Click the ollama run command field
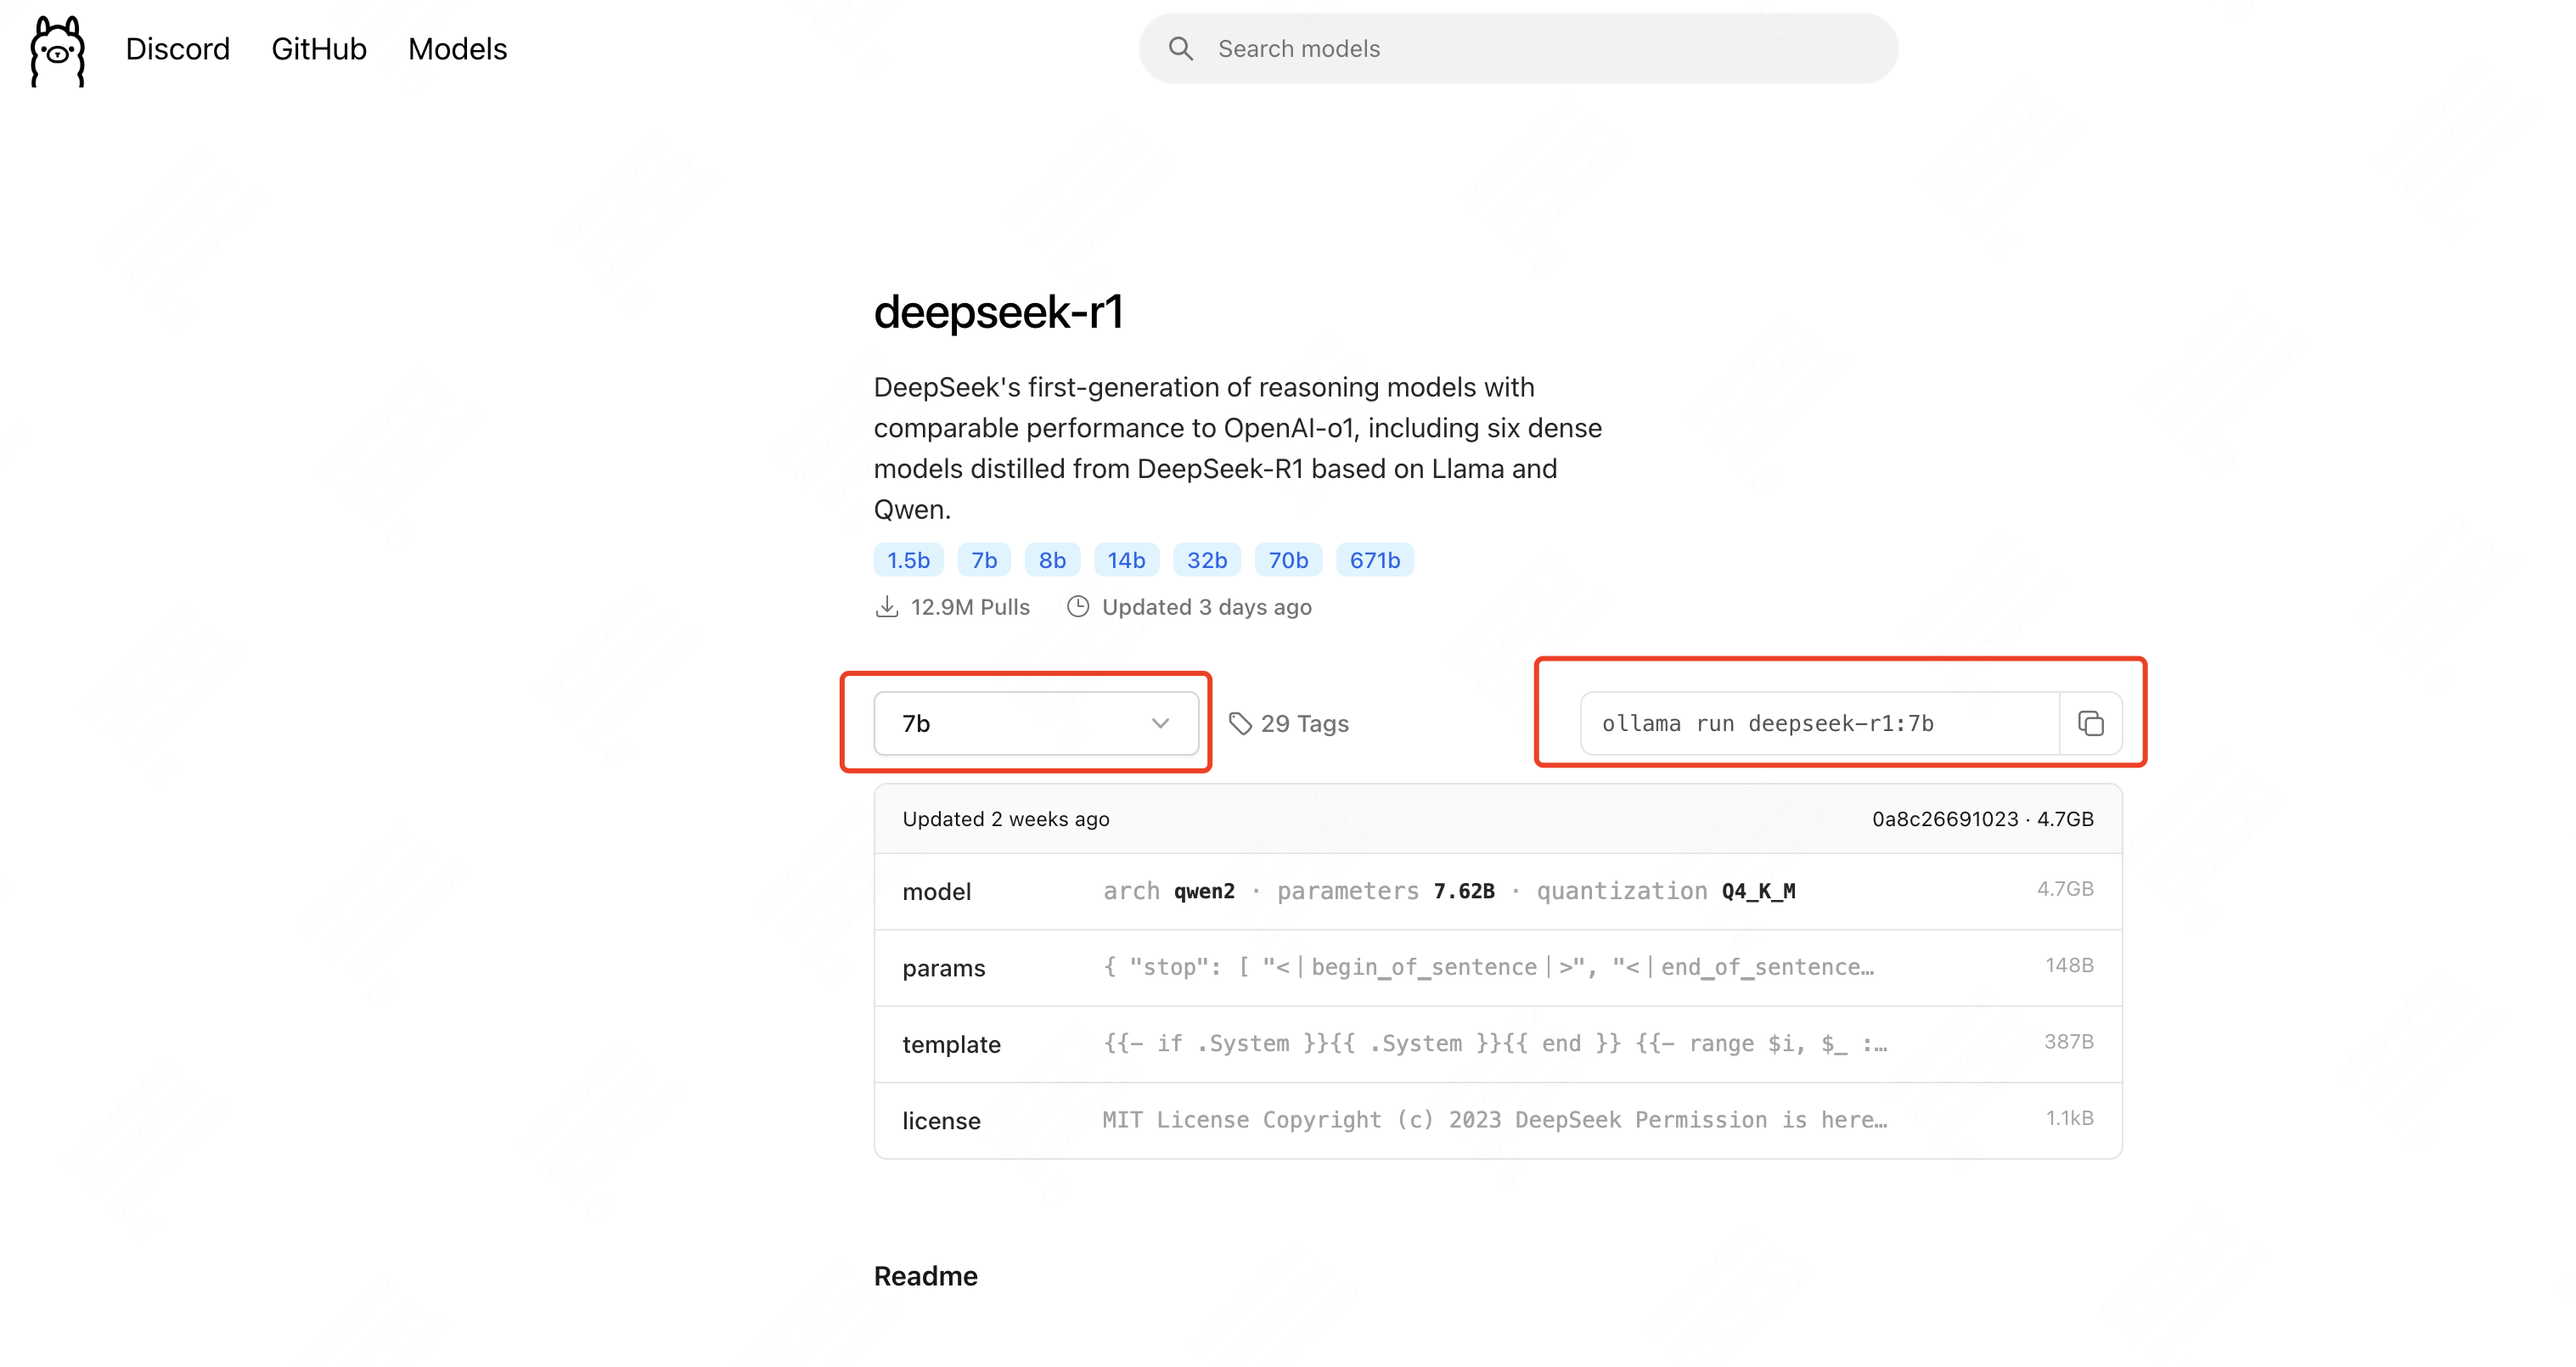The width and height of the screenshot is (2576, 1367). pos(1819,723)
